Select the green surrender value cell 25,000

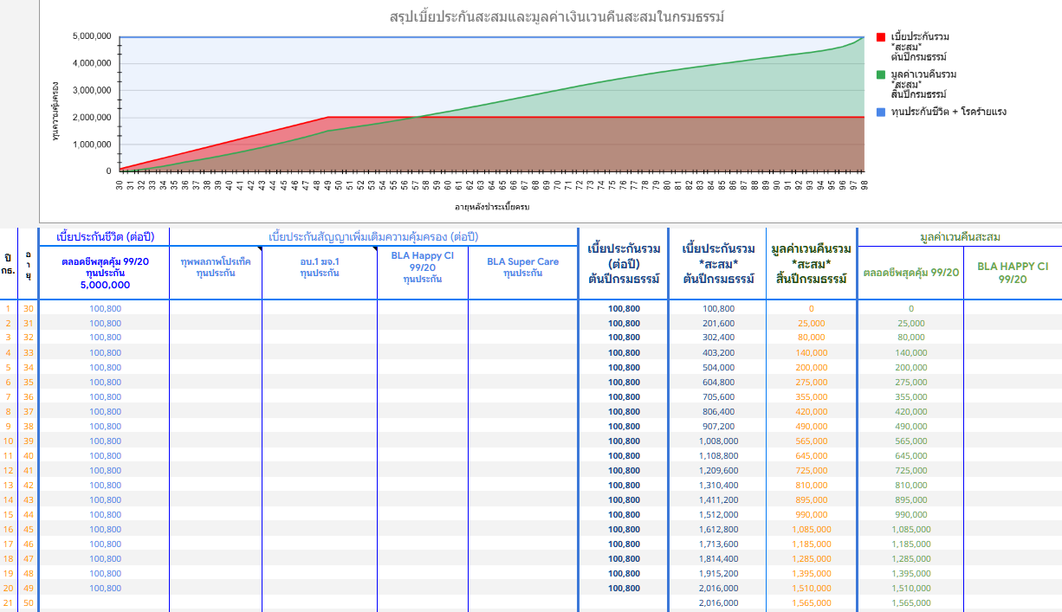(x=910, y=323)
